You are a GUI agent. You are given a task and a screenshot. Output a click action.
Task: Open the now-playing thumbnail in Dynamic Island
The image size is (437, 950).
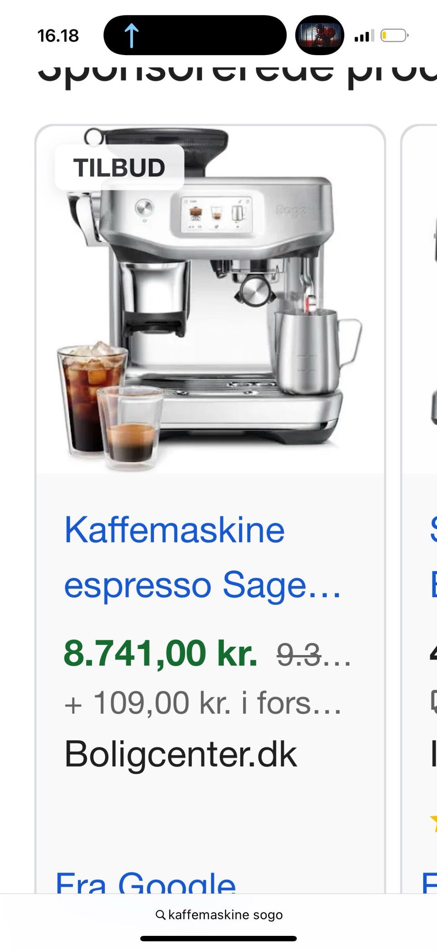click(320, 35)
